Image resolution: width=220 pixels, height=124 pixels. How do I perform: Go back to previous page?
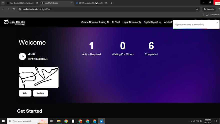(3, 9)
